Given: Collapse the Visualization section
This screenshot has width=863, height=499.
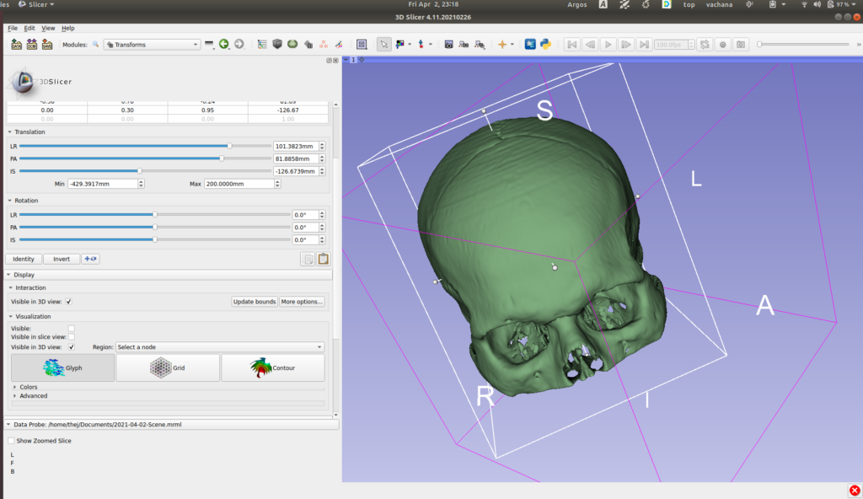Looking at the screenshot, I should pyautogui.click(x=10, y=317).
